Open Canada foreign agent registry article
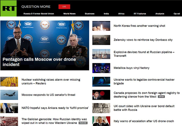182x126 pixels. pos(147,95)
